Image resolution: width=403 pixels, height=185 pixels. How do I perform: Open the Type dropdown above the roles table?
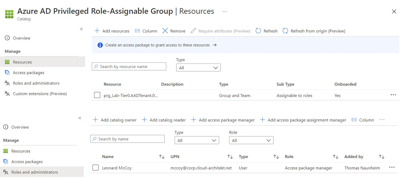[x=197, y=140]
